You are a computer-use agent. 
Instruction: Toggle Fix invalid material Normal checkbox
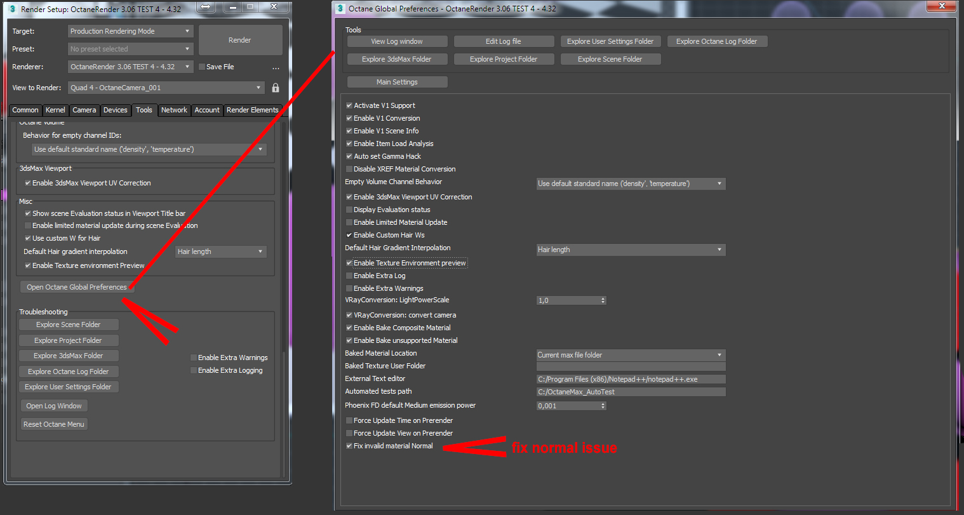[x=349, y=446]
